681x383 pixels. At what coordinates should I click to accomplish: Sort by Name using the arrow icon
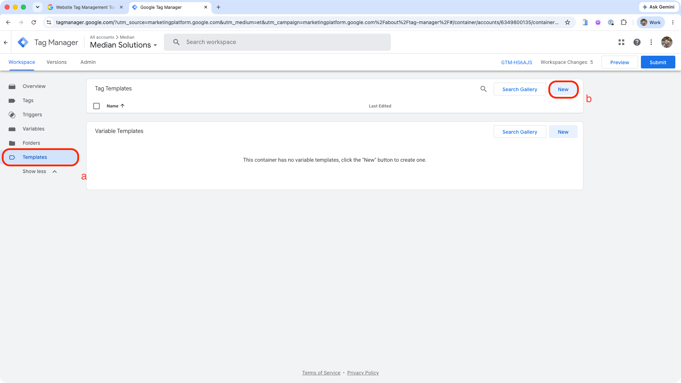pyautogui.click(x=122, y=106)
